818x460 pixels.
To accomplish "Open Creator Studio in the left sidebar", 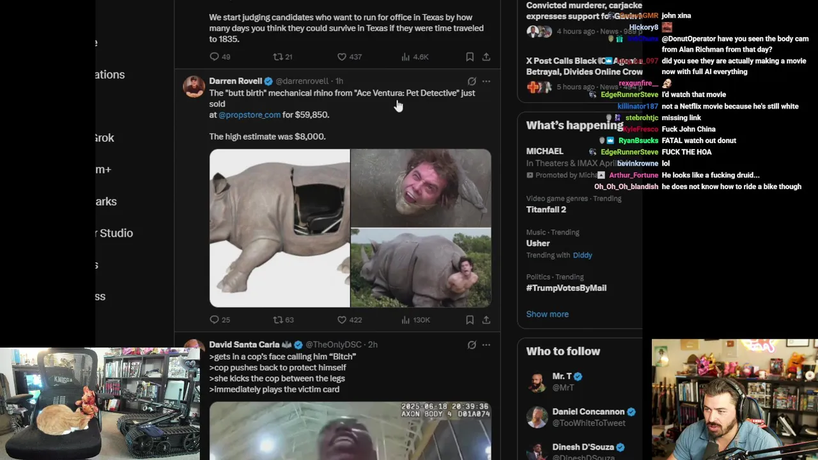I will pyautogui.click(x=115, y=233).
